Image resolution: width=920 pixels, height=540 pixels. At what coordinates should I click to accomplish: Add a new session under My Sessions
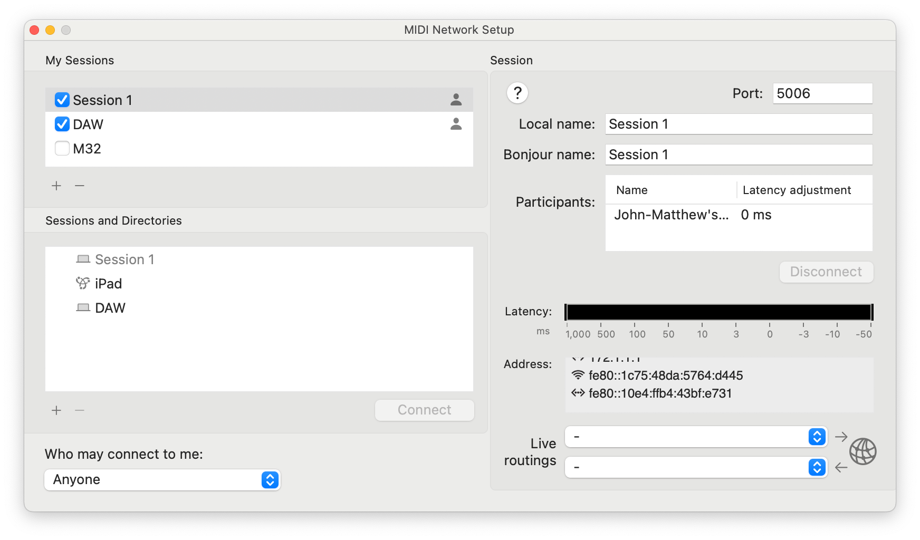pyautogui.click(x=56, y=186)
